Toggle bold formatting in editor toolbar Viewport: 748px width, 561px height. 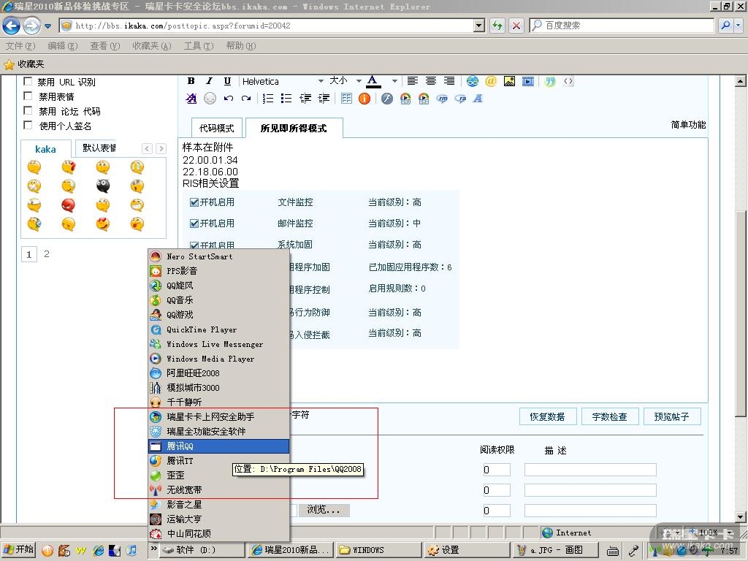(x=191, y=81)
